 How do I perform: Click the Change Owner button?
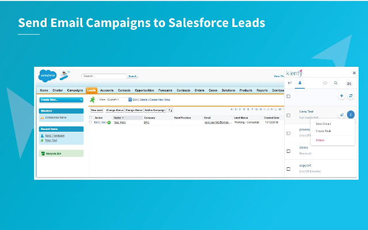pos(134,110)
